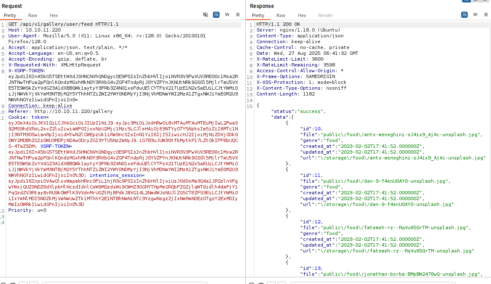Switch to the Hex tab in Response

click(x=302, y=15)
